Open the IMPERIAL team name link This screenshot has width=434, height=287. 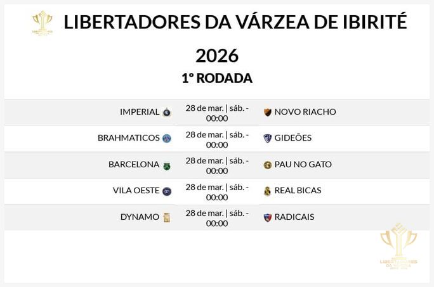pyautogui.click(x=140, y=112)
